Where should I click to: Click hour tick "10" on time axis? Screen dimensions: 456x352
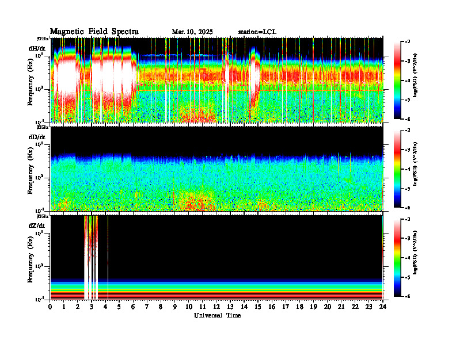[189, 307]
